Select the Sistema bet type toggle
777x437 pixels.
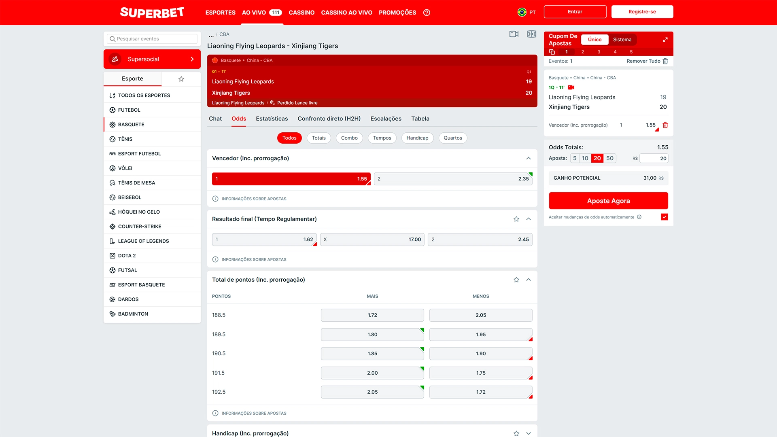(622, 40)
